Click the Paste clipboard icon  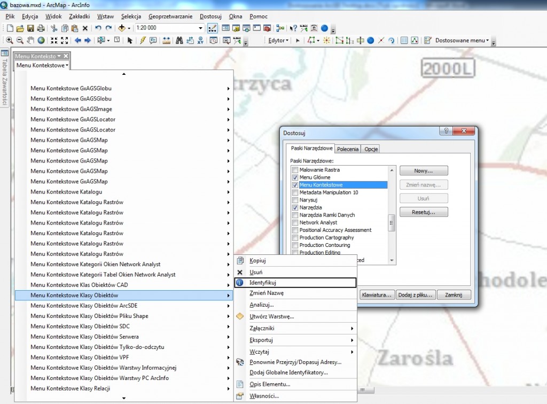coord(74,28)
